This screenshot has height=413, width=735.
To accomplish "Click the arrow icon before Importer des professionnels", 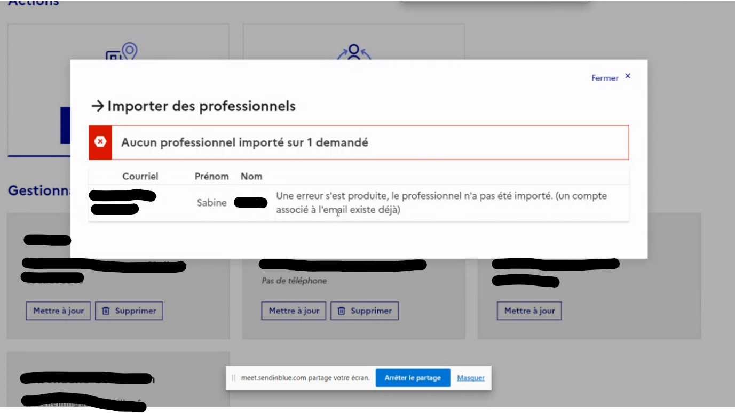I will click(98, 106).
